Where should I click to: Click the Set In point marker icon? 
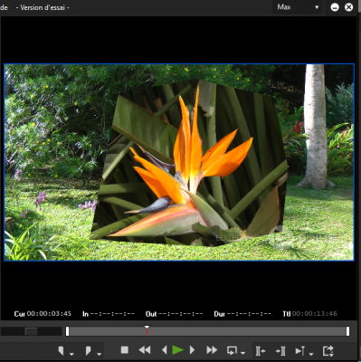click(x=61, y=350)
